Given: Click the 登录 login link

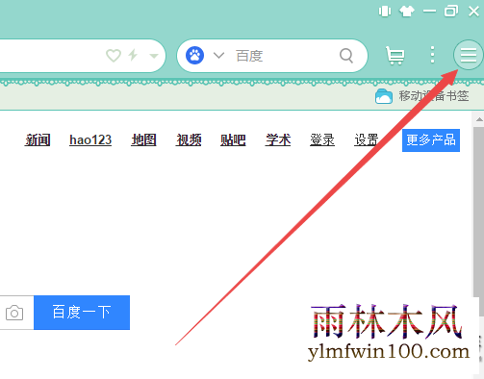Looking at the screenshot, I should point(322,140).
